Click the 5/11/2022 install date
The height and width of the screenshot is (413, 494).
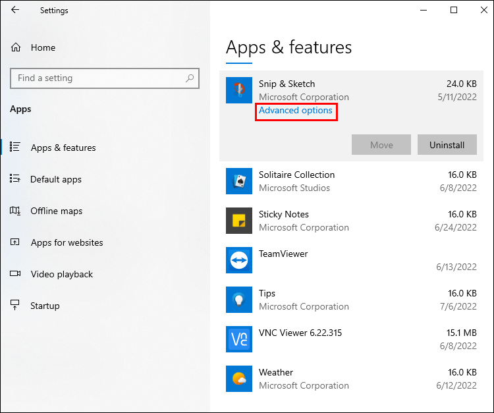point(457,97)
